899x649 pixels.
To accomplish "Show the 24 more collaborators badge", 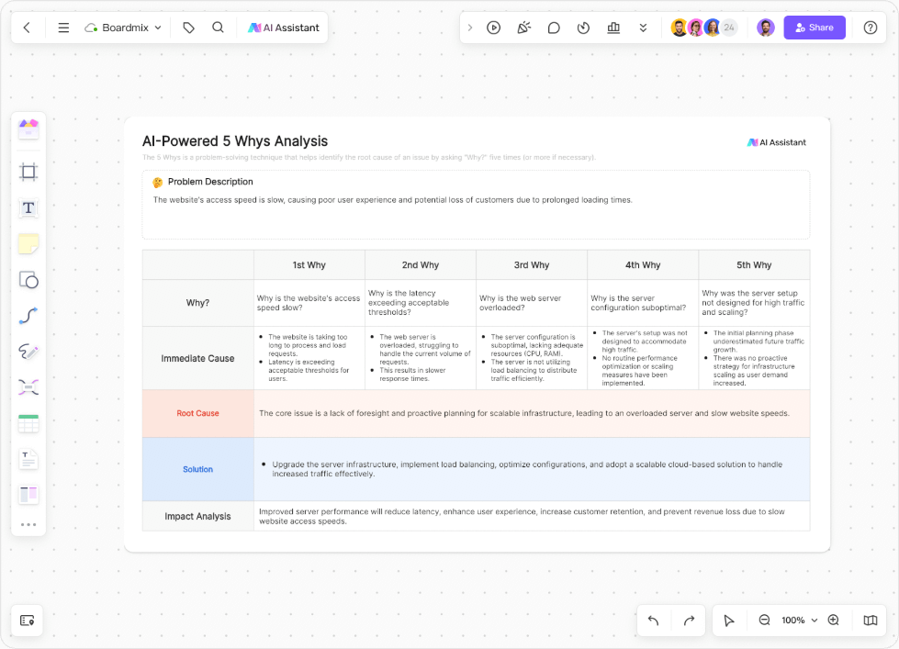I will (729, 28).
